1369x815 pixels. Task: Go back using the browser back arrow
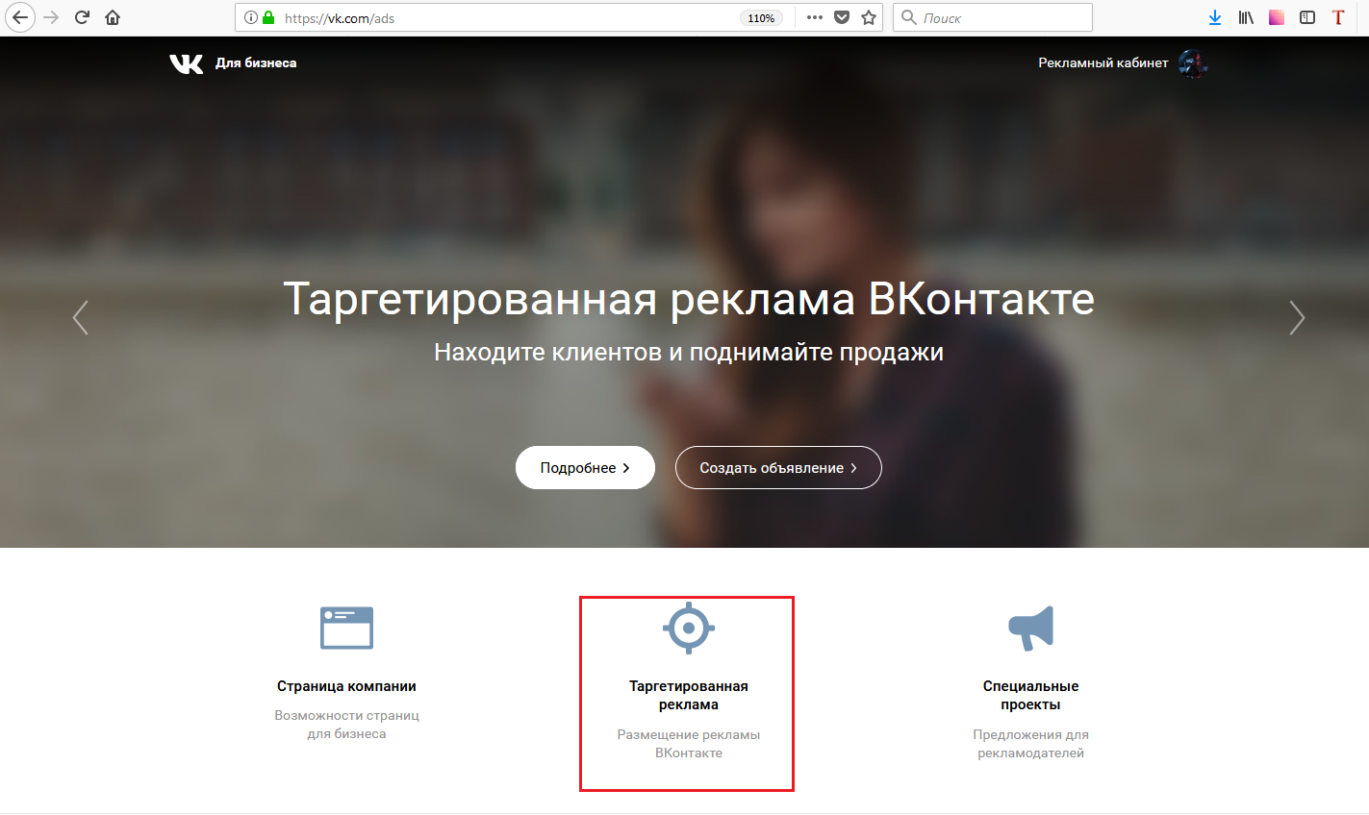(x=20, y=17)
